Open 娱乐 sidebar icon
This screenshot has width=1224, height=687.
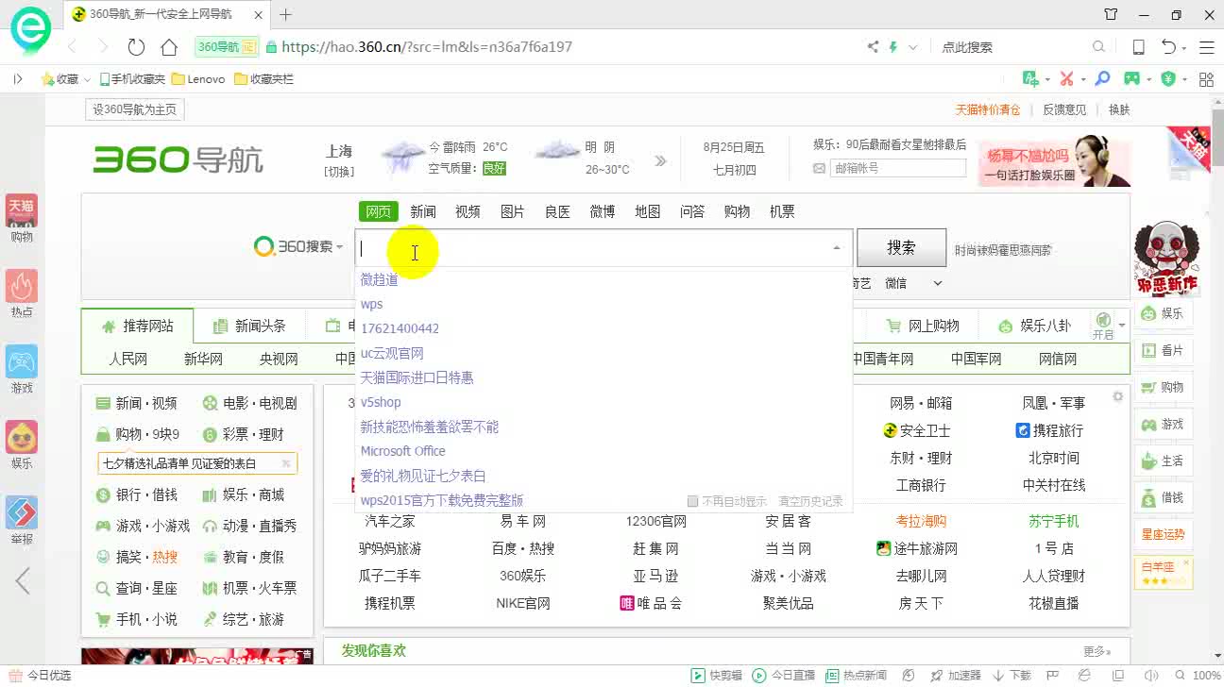click(22, 444)
